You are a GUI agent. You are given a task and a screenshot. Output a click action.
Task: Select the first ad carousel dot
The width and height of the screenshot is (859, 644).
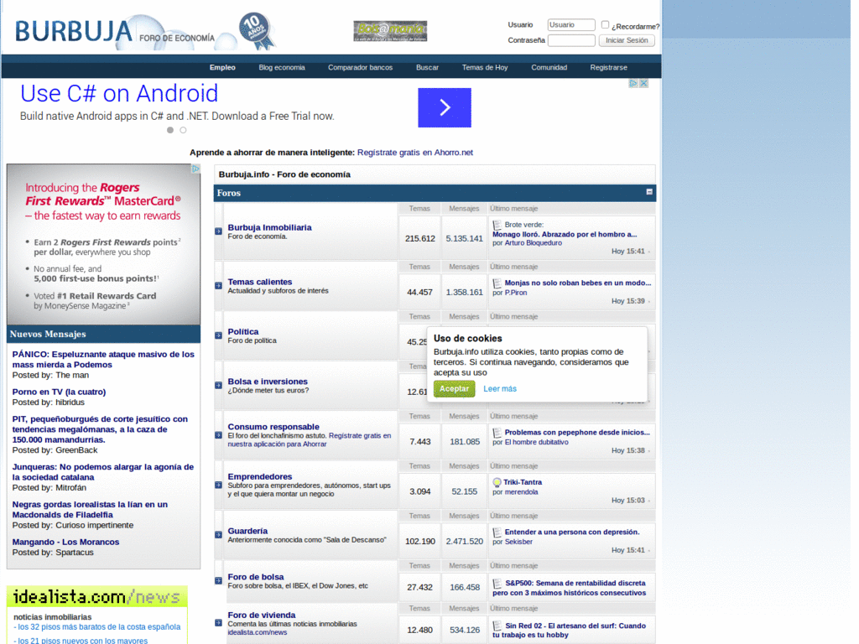point(170,130)
